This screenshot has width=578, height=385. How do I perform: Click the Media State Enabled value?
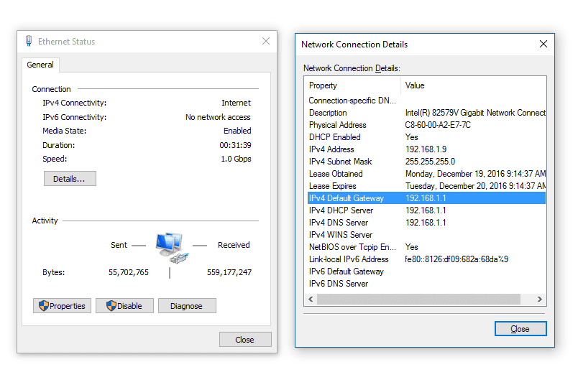pyautogui.click(x=237, y=131)
